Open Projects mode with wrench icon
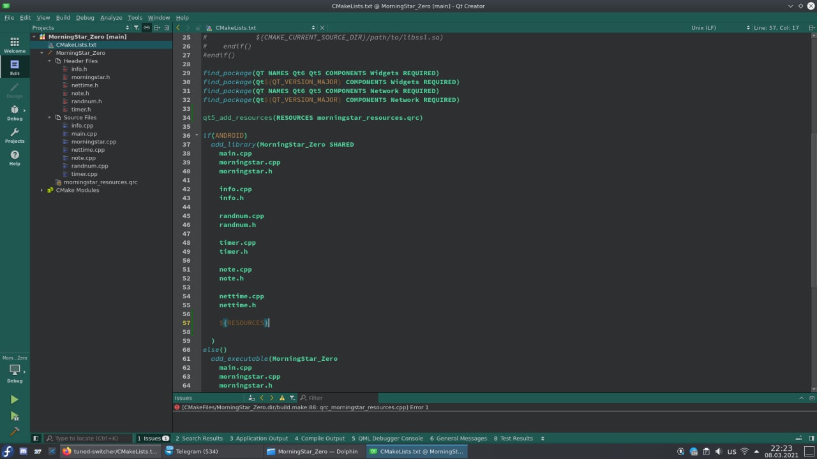Screen dimensions: 817x459 pos(15,135)
